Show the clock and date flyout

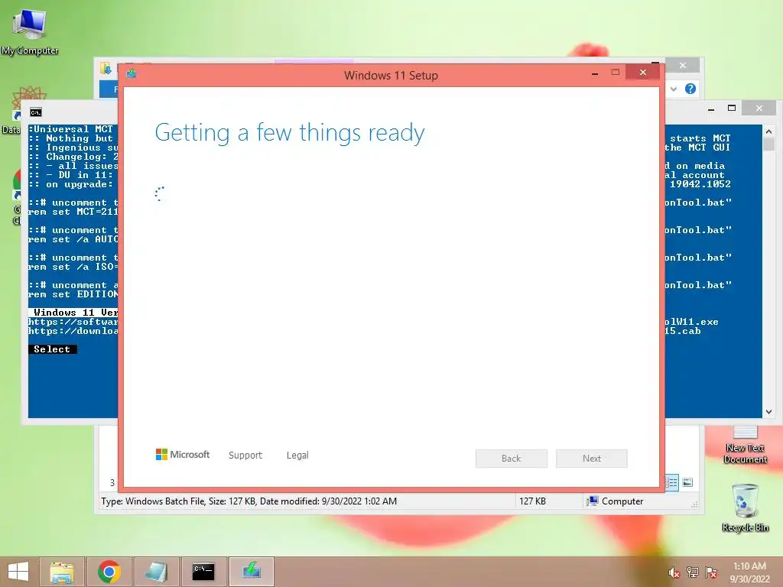pyautogui.click(x=749, y=572)
